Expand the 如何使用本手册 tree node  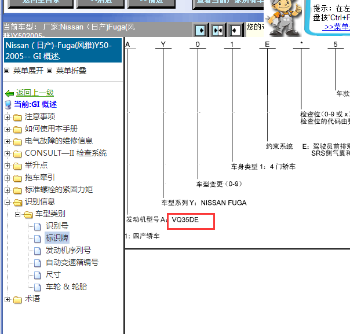[7, 129]
